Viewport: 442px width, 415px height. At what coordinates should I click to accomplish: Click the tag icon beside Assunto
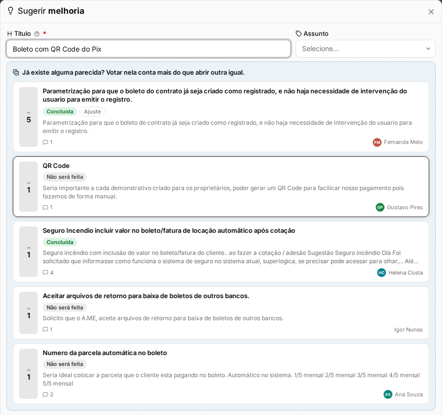[299, 34]
